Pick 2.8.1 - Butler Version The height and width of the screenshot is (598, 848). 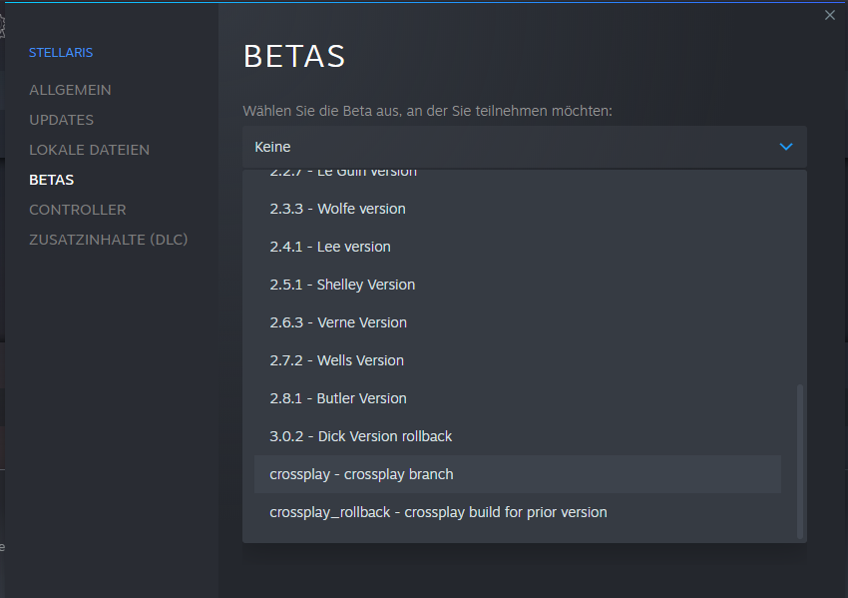pyautogui.click(x=518, y=398)
